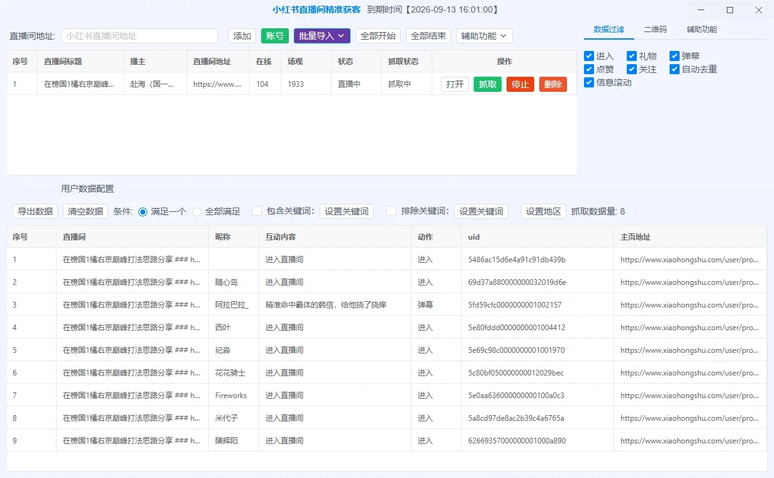
Task: Click the 抓取状态 column header
Action: click(x=407, y=61)
